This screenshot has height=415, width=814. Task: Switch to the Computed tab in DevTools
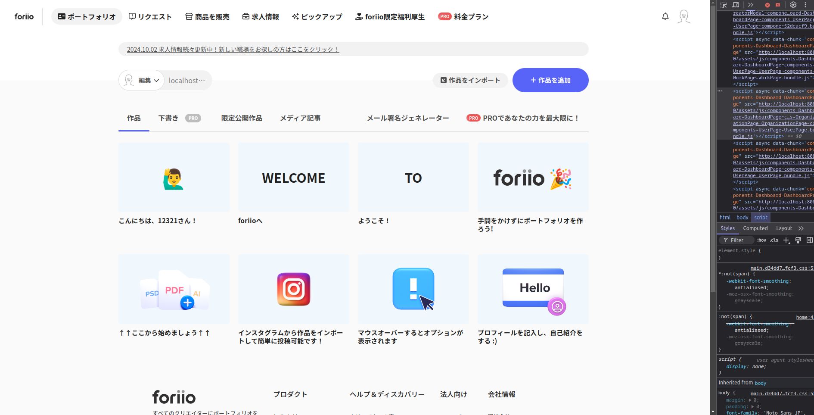click(755, 228)
